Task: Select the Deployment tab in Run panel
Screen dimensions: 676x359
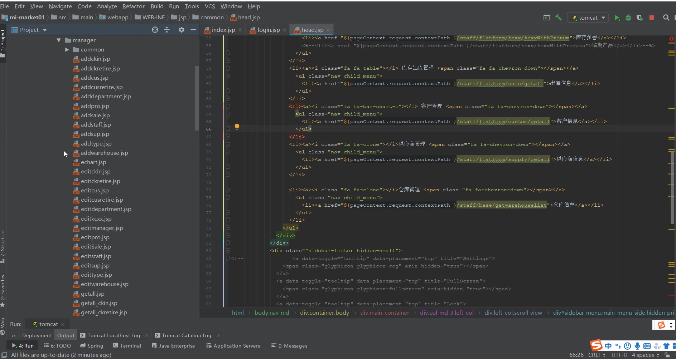Action: (x=37, y=335)
